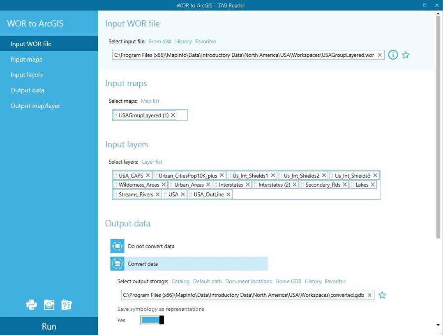Click the drag handle of USAGroupLayered (1) tag
The width and height of the screenshot is (443, 335).
click(x=115, y=115)
